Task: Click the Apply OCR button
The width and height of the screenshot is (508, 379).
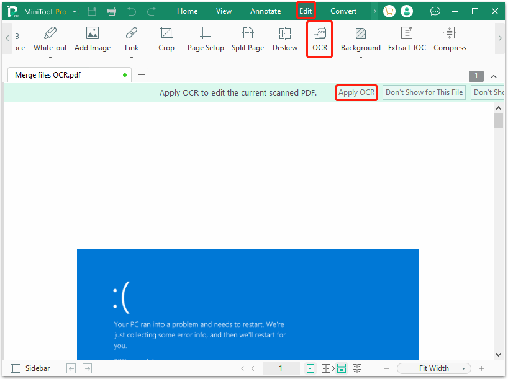Action: click(356, 92)
